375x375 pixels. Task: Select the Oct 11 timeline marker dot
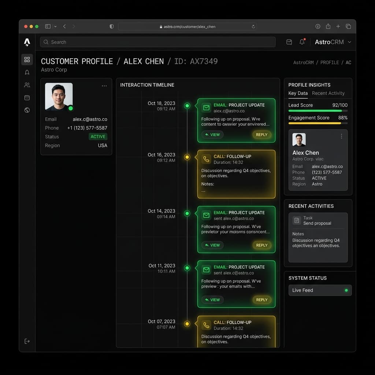[x=187, y=268]
